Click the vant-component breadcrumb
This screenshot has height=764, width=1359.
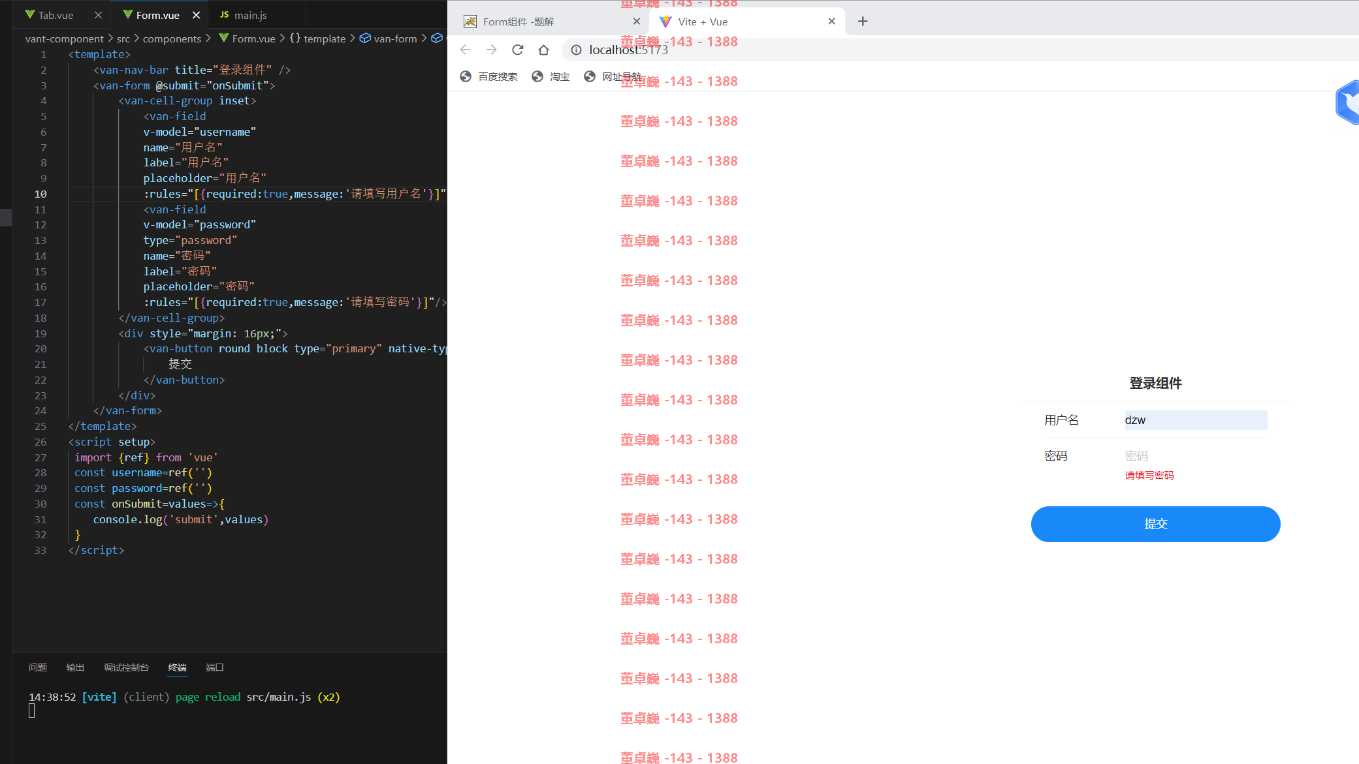coord(64,38)
